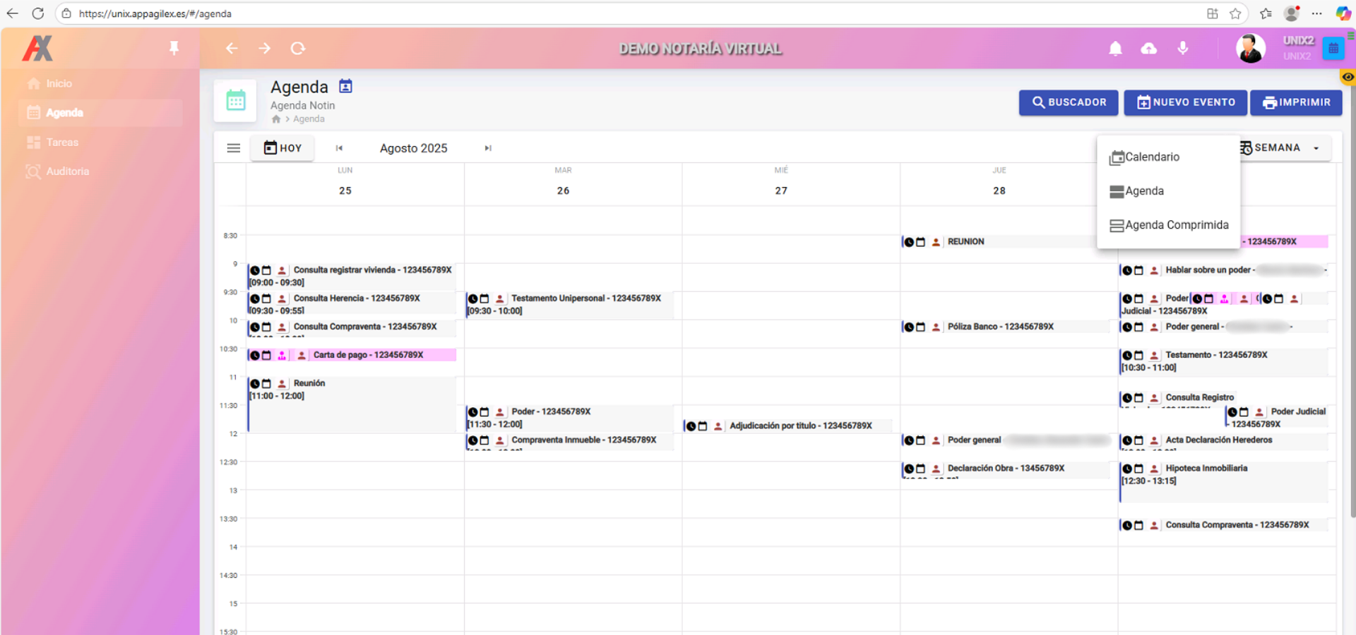
Task: Click the NUEVO EVENTO button
Action: [1186, 102]
